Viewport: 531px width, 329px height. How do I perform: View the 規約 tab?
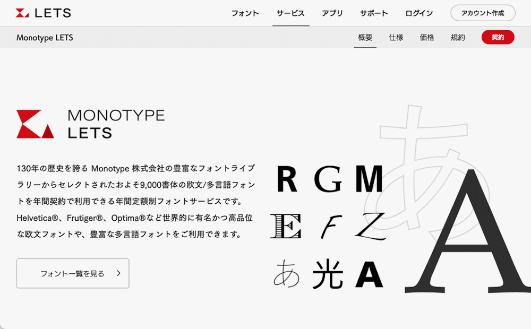point(457,37)
